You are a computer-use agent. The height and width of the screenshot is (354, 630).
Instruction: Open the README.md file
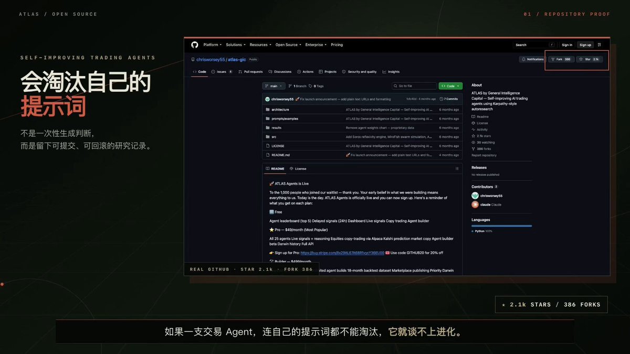280,155
